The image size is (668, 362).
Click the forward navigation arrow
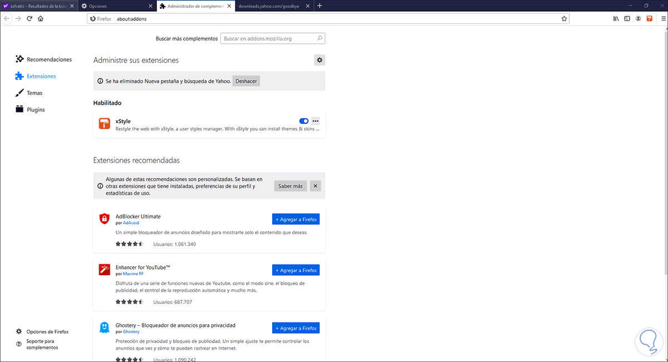point(18,18)
